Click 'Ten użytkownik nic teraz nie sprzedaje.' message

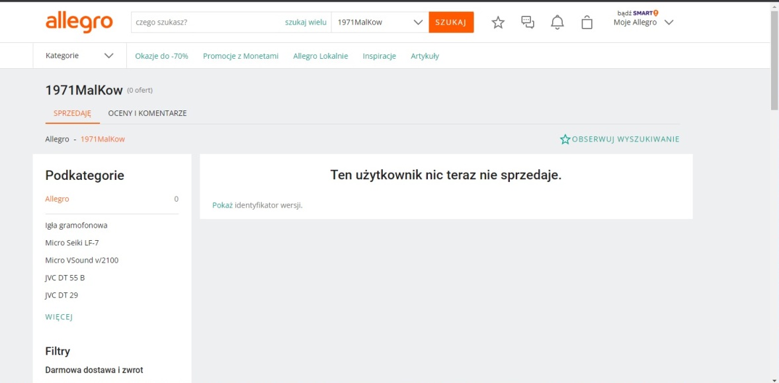pyautogui.click(x=446, y=175)
